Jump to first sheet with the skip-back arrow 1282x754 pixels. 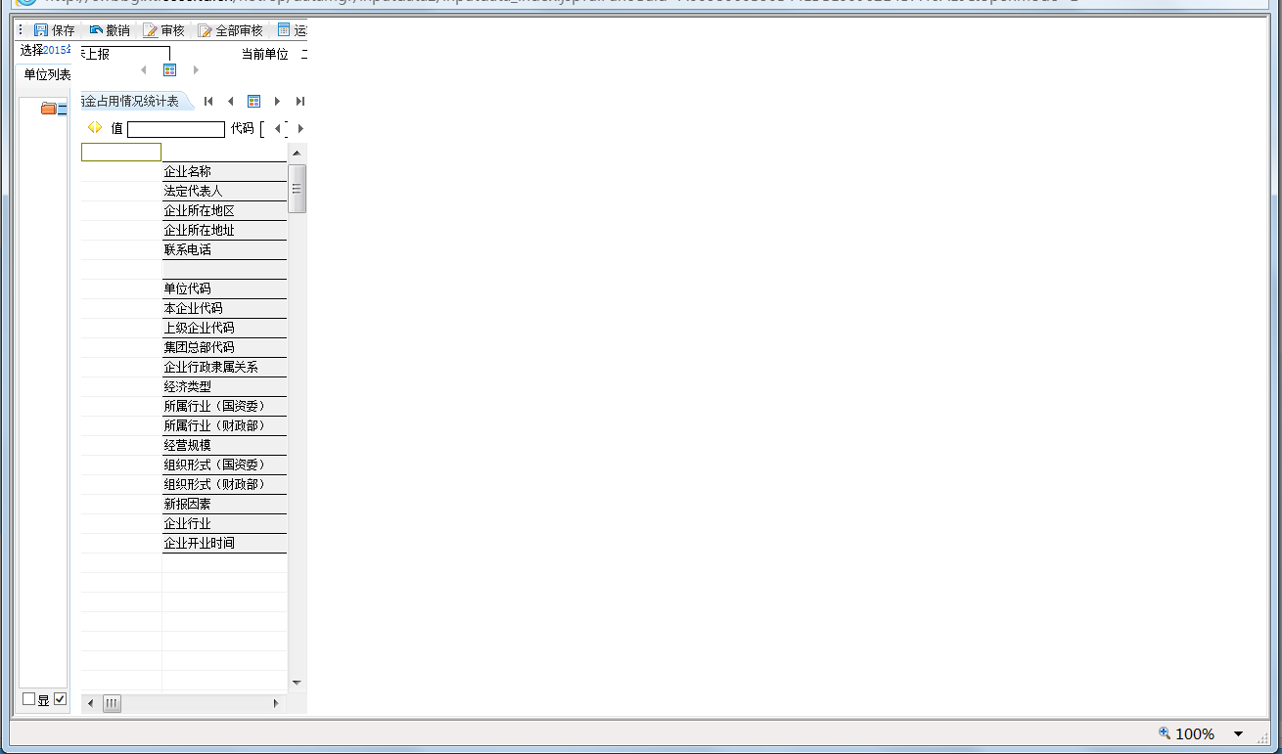coord(208,101)
